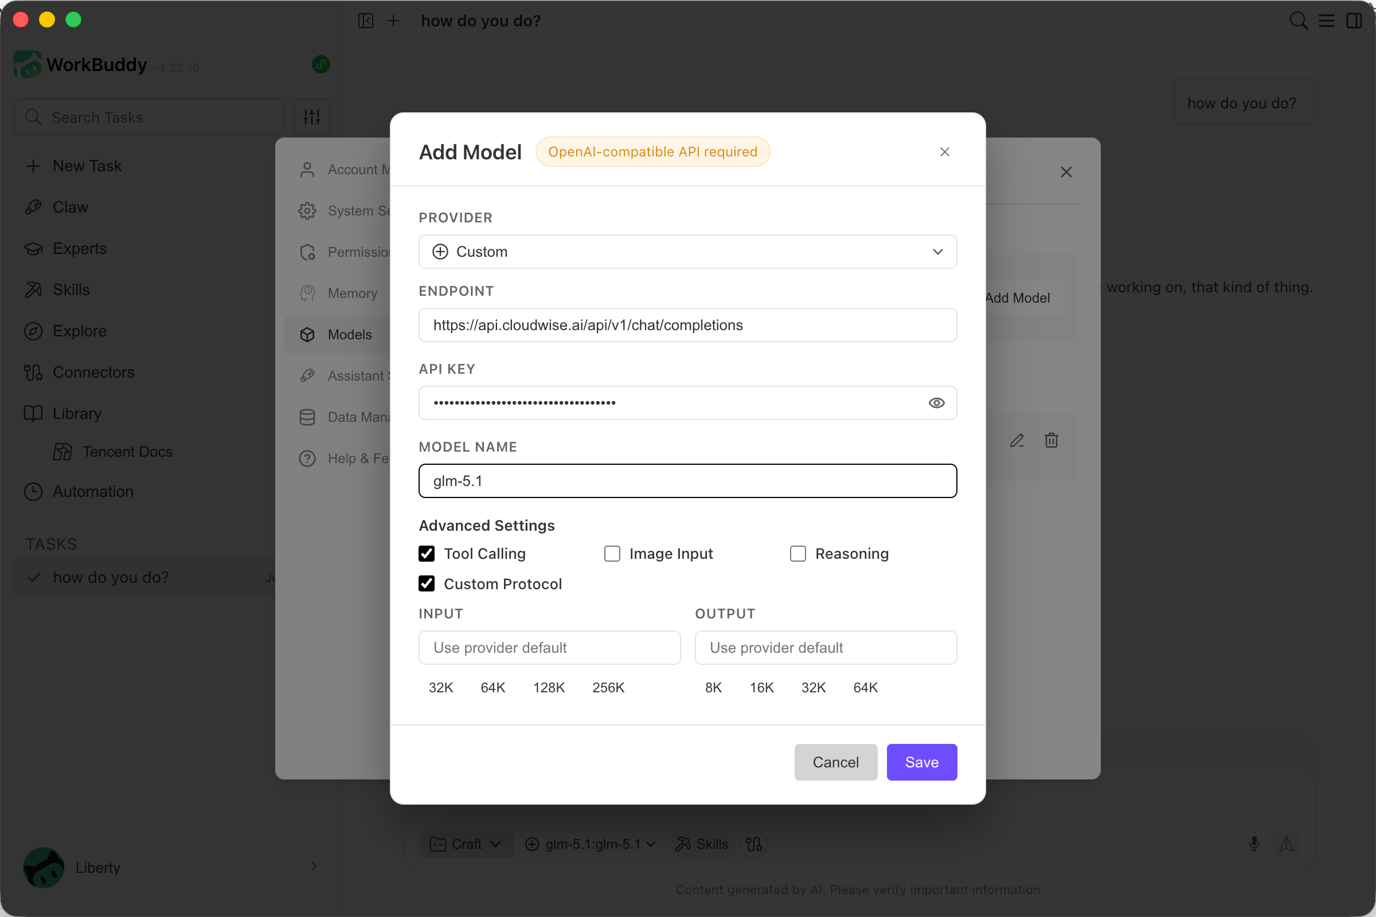Toggle the right panel layout icon
1376x917 pixels.
point(1354,21)
